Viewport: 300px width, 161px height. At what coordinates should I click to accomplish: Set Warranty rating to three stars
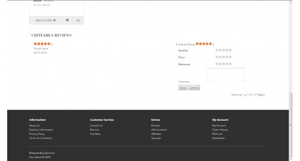[224, 64]
